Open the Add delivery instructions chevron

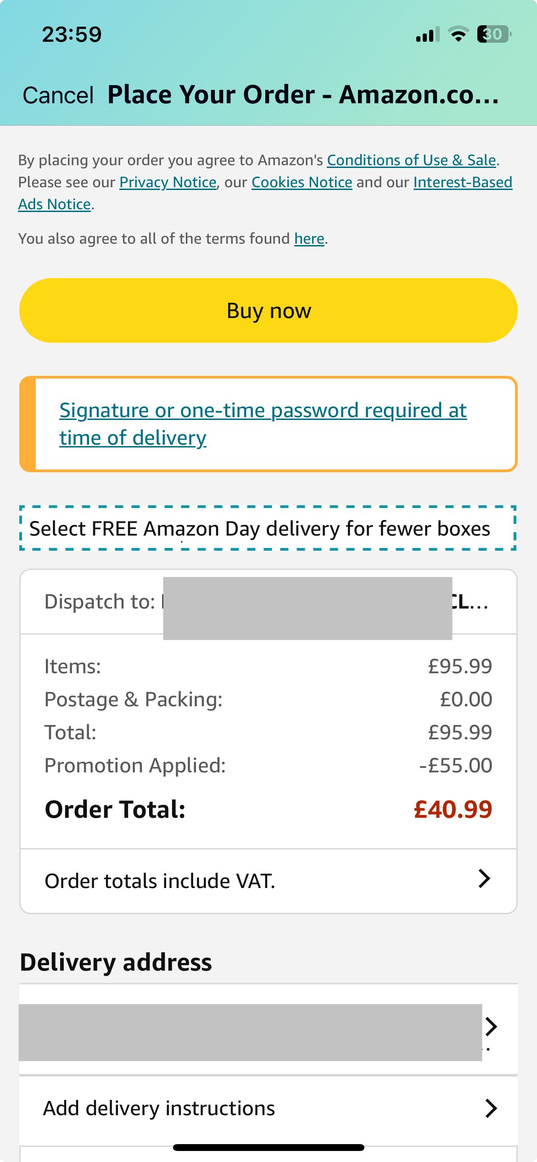(491, 1108)
